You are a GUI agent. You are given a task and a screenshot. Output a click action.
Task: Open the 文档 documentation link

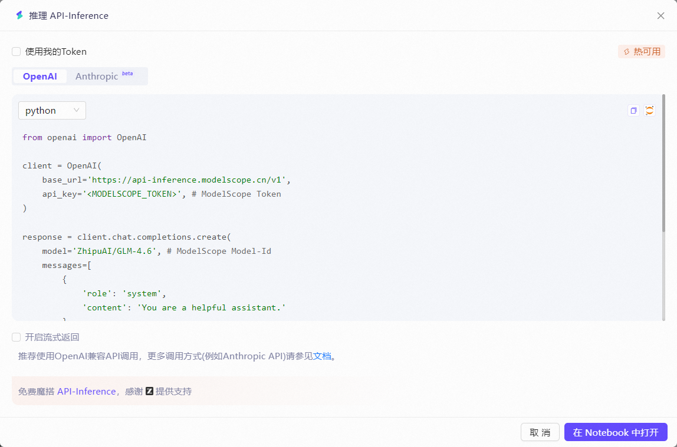point(322,356)
